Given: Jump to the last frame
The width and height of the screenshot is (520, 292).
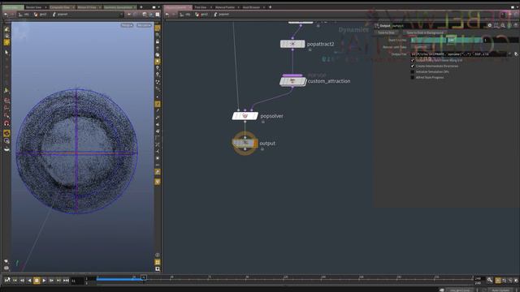Looking at the screenshot, I should click(x=66, y=281).
